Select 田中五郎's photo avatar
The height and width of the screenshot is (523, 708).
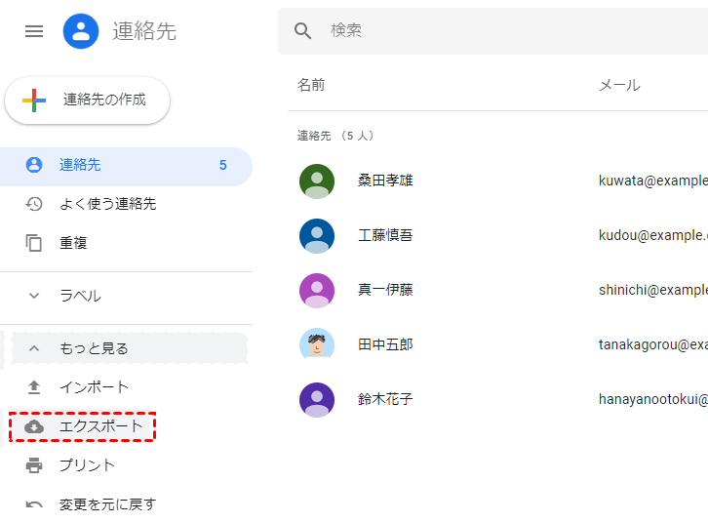click(317, 344)
